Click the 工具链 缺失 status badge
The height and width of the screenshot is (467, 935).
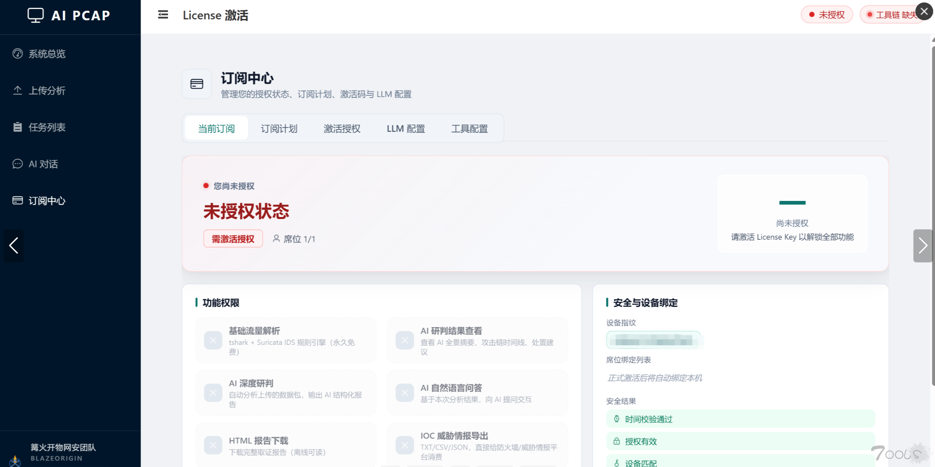tap(892, 15)
